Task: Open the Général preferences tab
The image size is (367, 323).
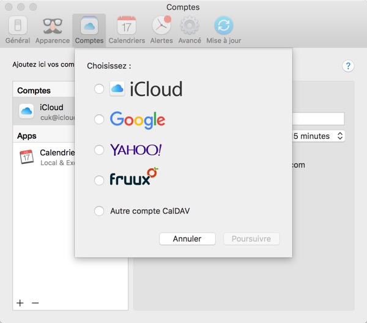Action: pyautogui.click(x=18, y=30)
